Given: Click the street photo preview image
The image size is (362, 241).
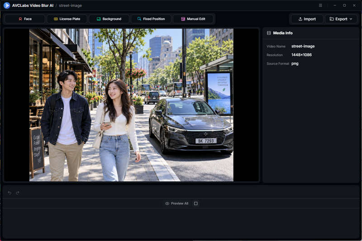Looking at the screenshot, I should 131,105.
